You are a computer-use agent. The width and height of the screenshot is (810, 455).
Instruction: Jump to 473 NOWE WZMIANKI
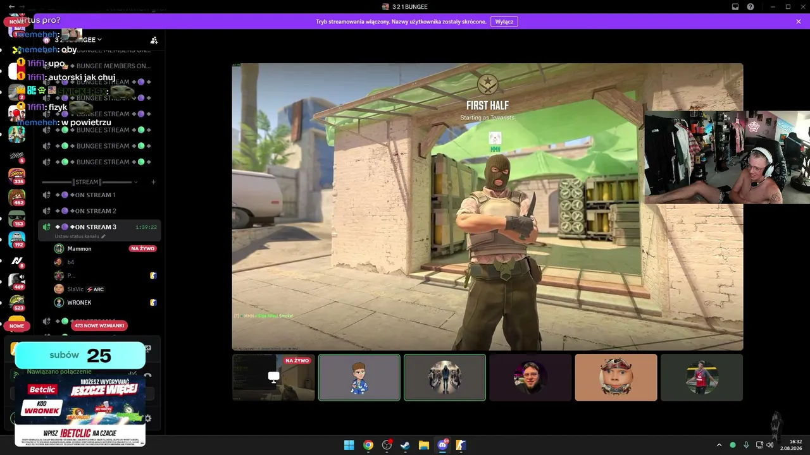(x=99, y=325)
